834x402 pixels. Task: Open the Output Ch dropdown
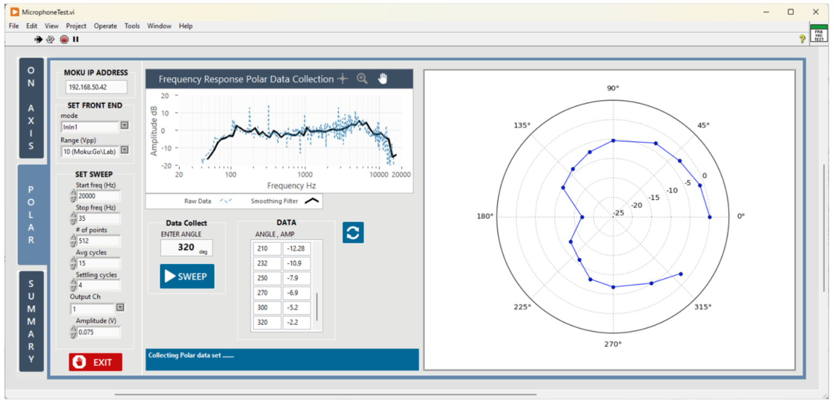click(121, 308)
